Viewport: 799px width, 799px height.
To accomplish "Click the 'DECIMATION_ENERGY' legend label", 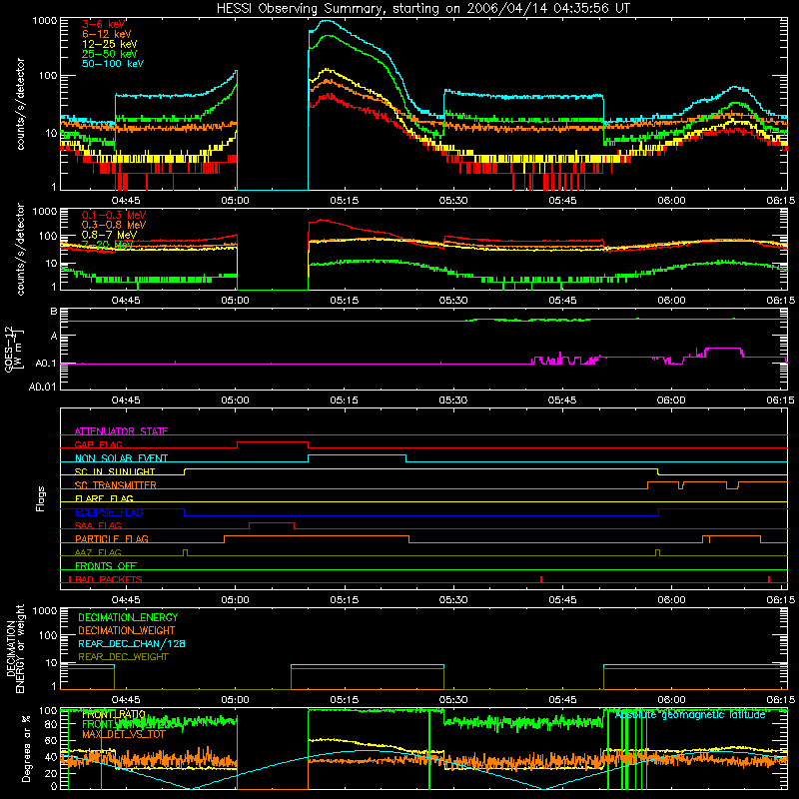I will pos(128,617).
